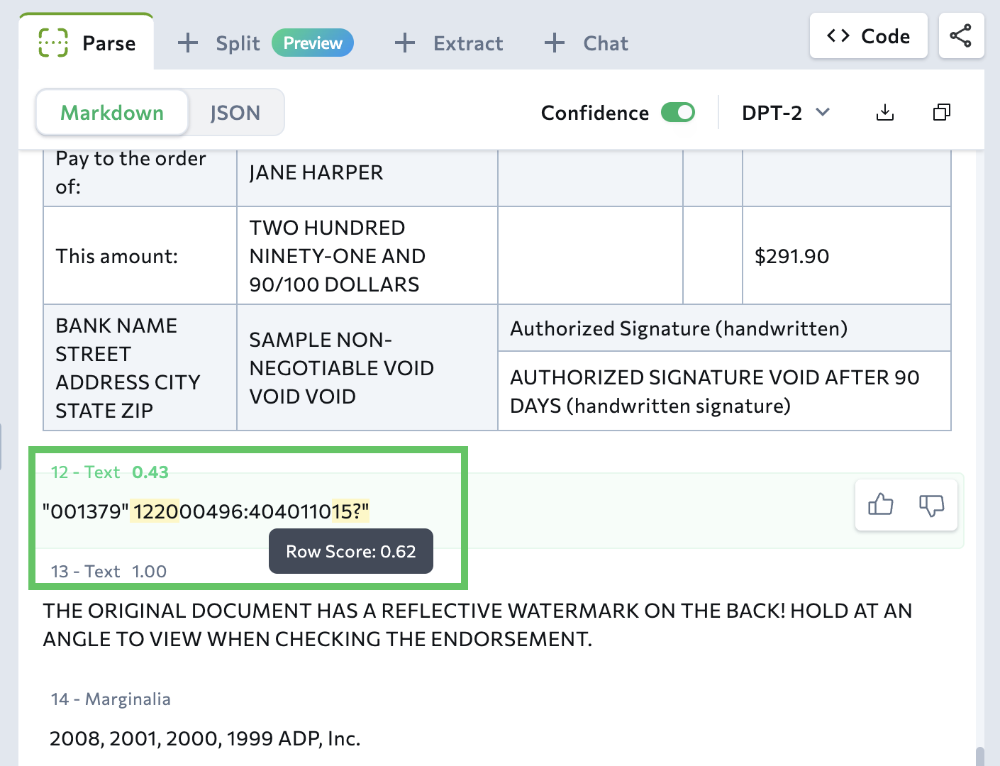Click the Preview badge

click(x=313, y=43)
